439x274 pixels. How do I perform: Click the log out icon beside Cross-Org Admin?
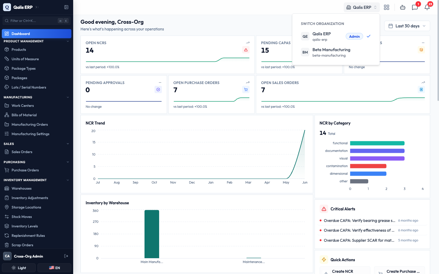pos(66,256)
